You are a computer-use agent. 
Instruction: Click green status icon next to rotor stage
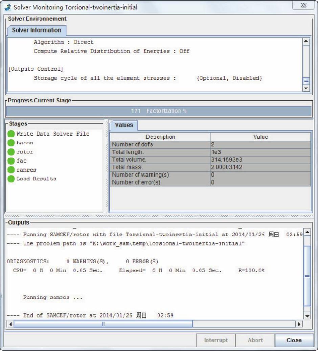click(11, 152)
